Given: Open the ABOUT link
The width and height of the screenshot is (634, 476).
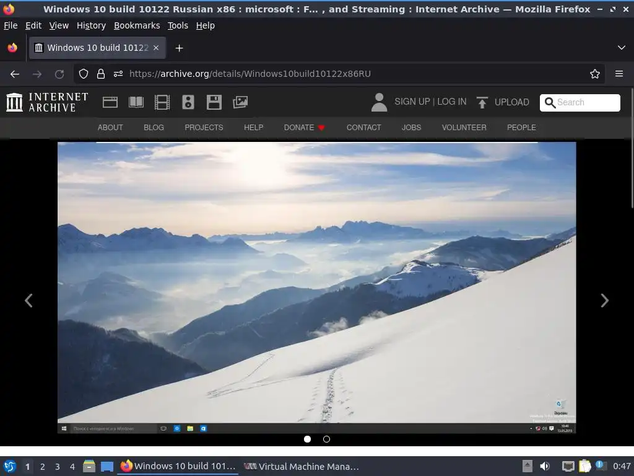Looking at the screenshot, I should tap(110, 128).
